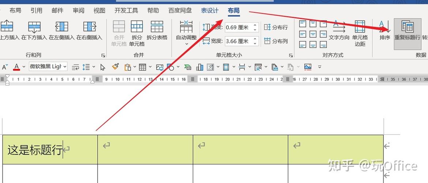Open the 帮助 (Help) tab

click(153, 11)
